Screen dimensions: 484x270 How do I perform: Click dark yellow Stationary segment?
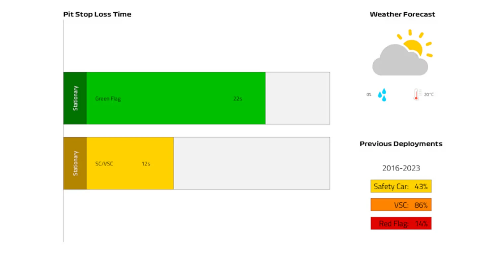tap(75, 163)
